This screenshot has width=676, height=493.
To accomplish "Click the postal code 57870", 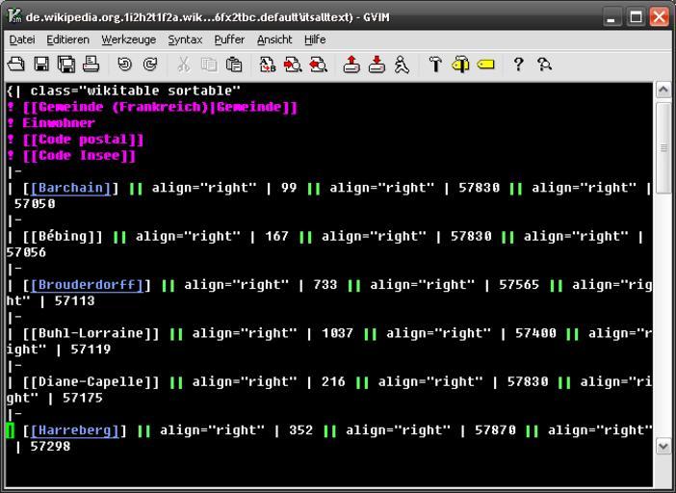I will click(495, 430).
